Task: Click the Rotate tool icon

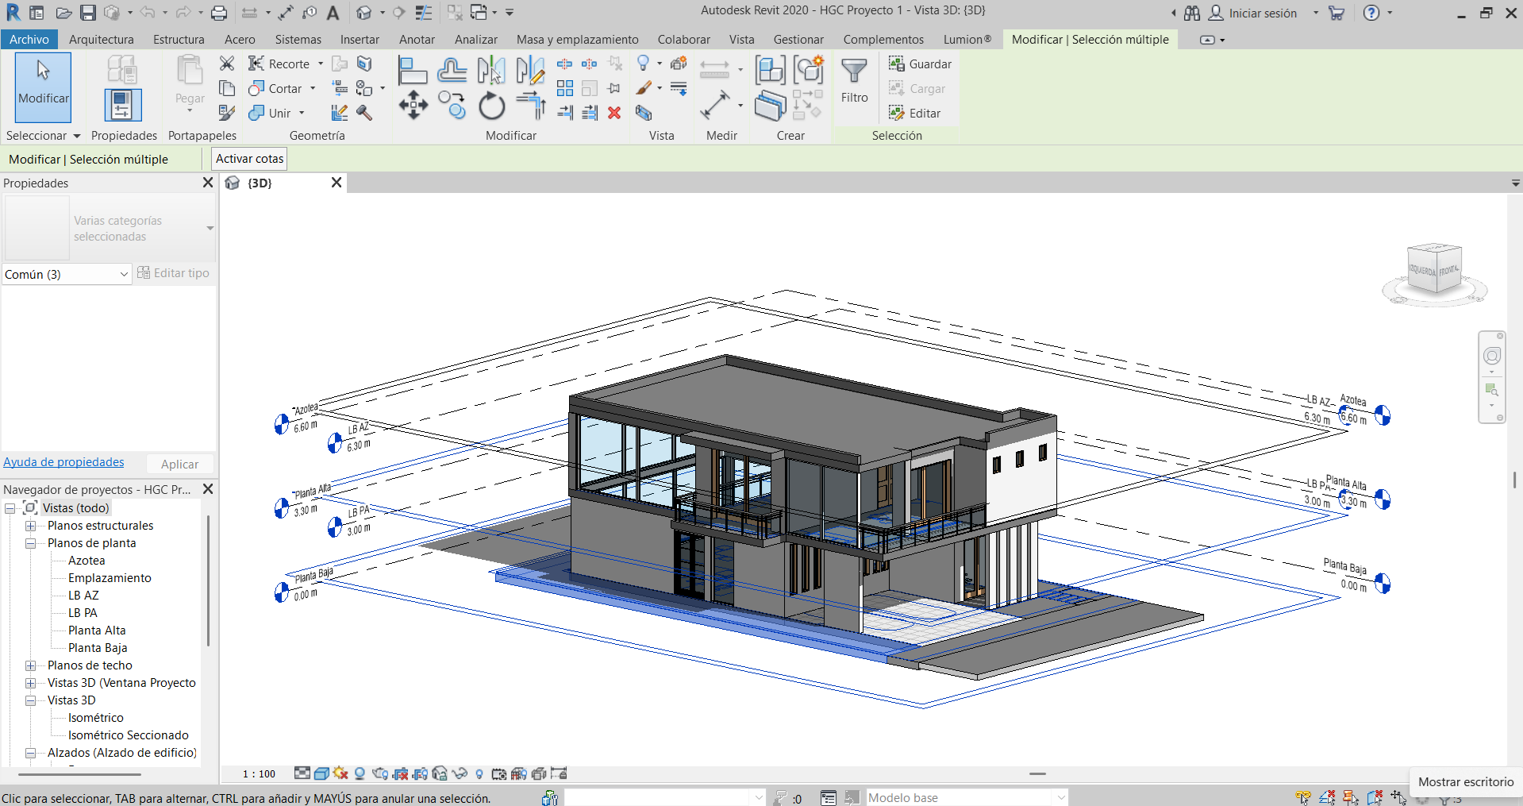Action: coord(491,106)
